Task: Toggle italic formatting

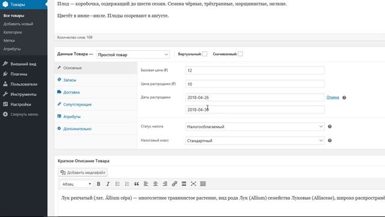Action: point(108,184)
